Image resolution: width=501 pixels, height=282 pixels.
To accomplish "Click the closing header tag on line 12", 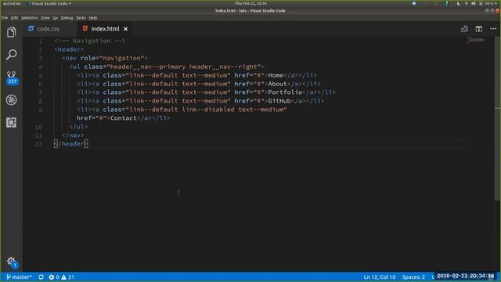I will coord(71,144).
